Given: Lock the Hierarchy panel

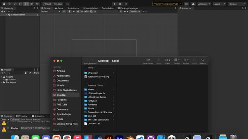Looking at the screenshot, I should [34, 8].
